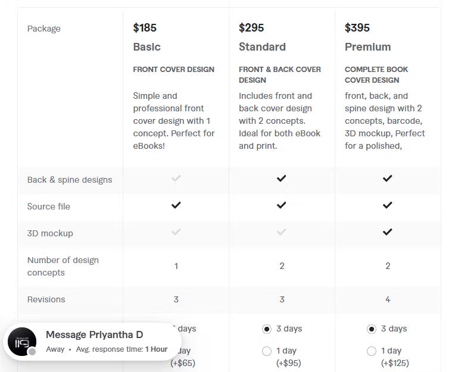Click the Standard package title
Image resolution: width=455 pixels, height=372 pixels.
(x=262, y=47)
